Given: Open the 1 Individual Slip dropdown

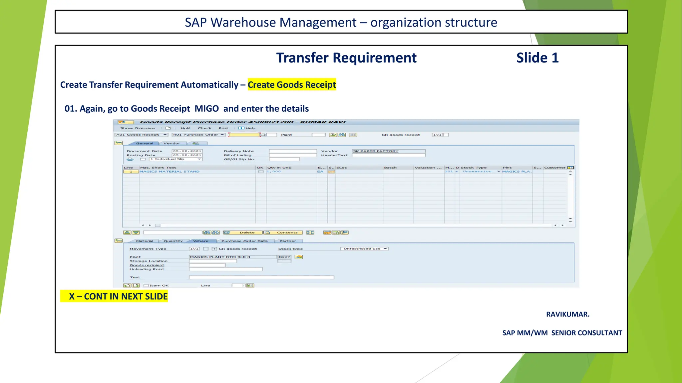Looking at the screenshot, I should click(x=175, y=159).
